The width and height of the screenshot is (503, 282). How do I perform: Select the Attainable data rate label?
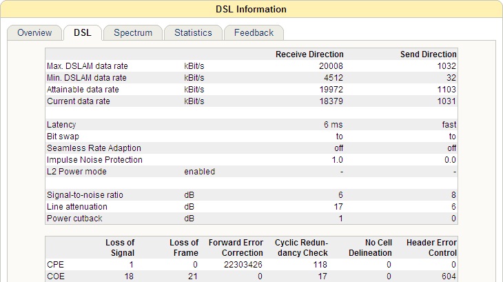click(83, 90)
